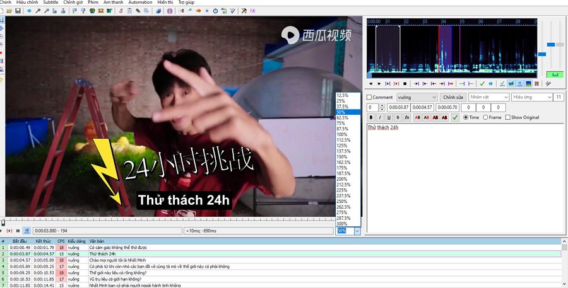Enable the Comment checkbox
Image resolution: width=568 pixels, height=288 pixels.
tap(370, 98)
